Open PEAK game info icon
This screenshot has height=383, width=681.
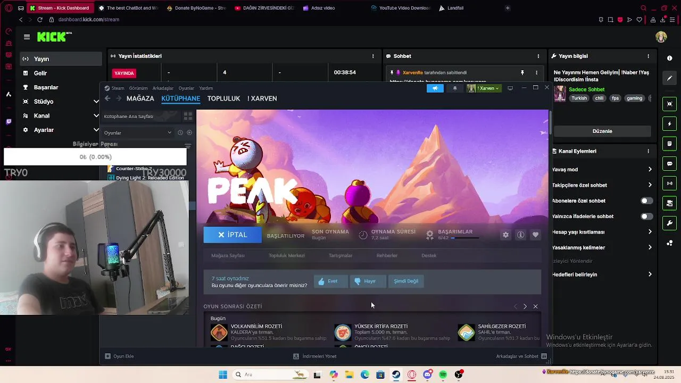tap(521, 235)
